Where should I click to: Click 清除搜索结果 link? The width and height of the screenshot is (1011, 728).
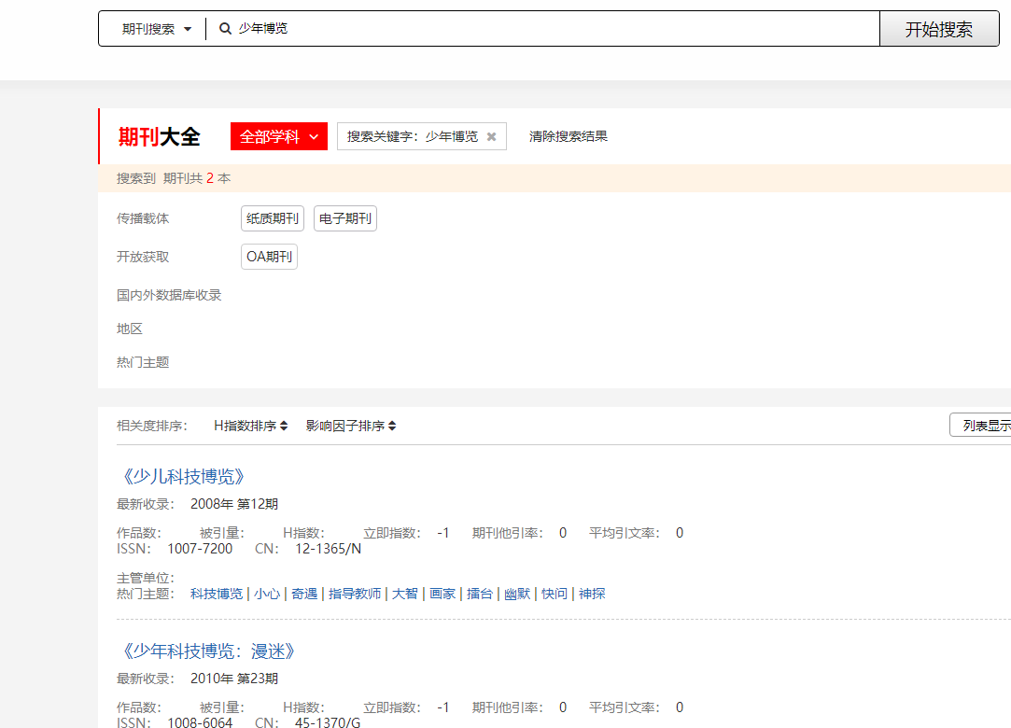point(568,136)
